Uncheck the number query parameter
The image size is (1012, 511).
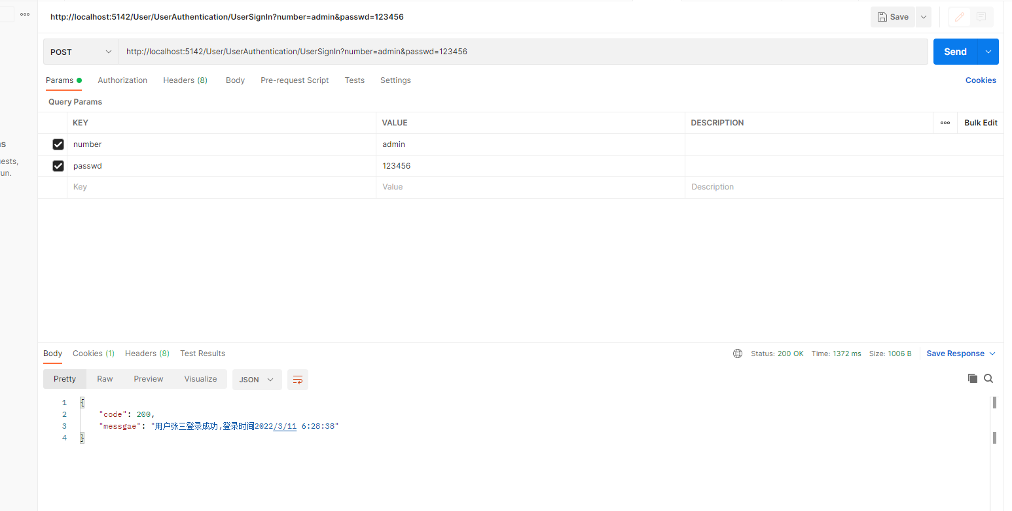[x=58, y=144]
